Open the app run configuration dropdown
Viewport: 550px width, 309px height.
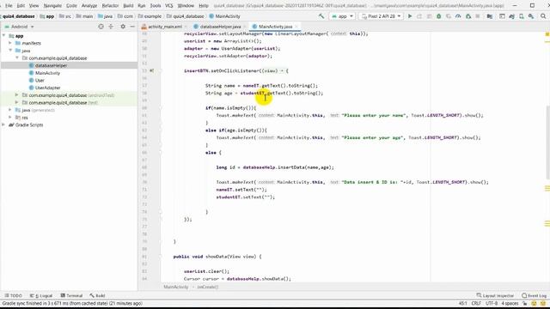[x=342, y=16]
